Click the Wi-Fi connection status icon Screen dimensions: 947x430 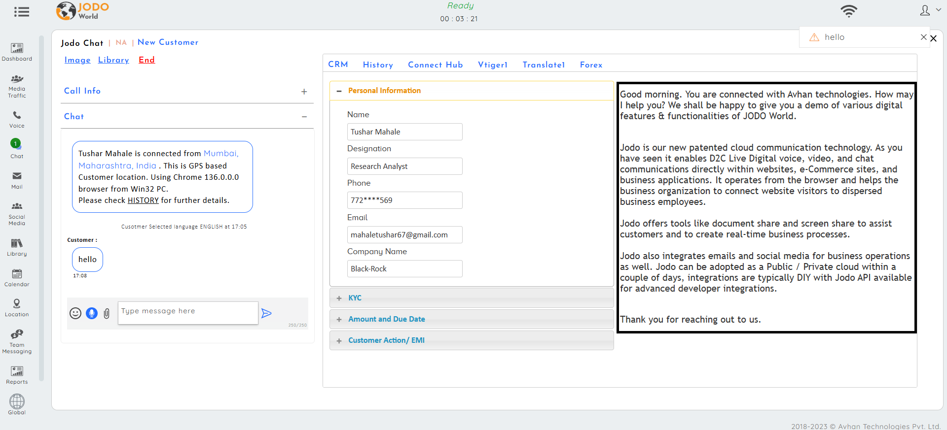click(x=849, y=11)
